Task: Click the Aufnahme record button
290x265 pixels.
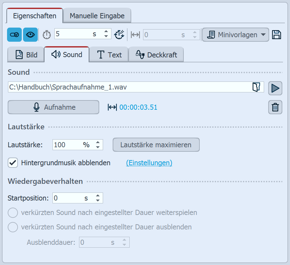Action: pos(53,107)
